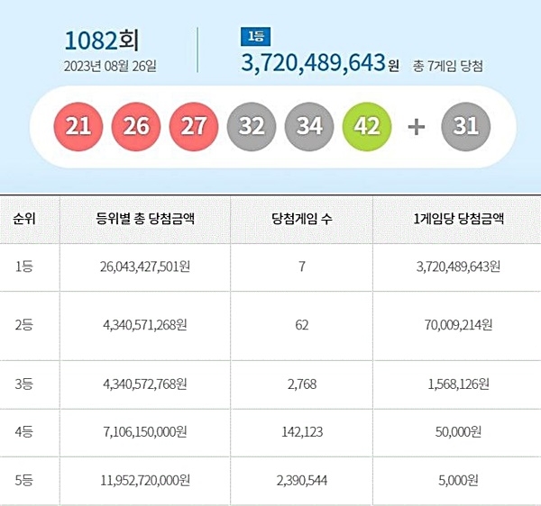Click the winner count 142,123 cell
541x506 pixels.
click(302, 431)
